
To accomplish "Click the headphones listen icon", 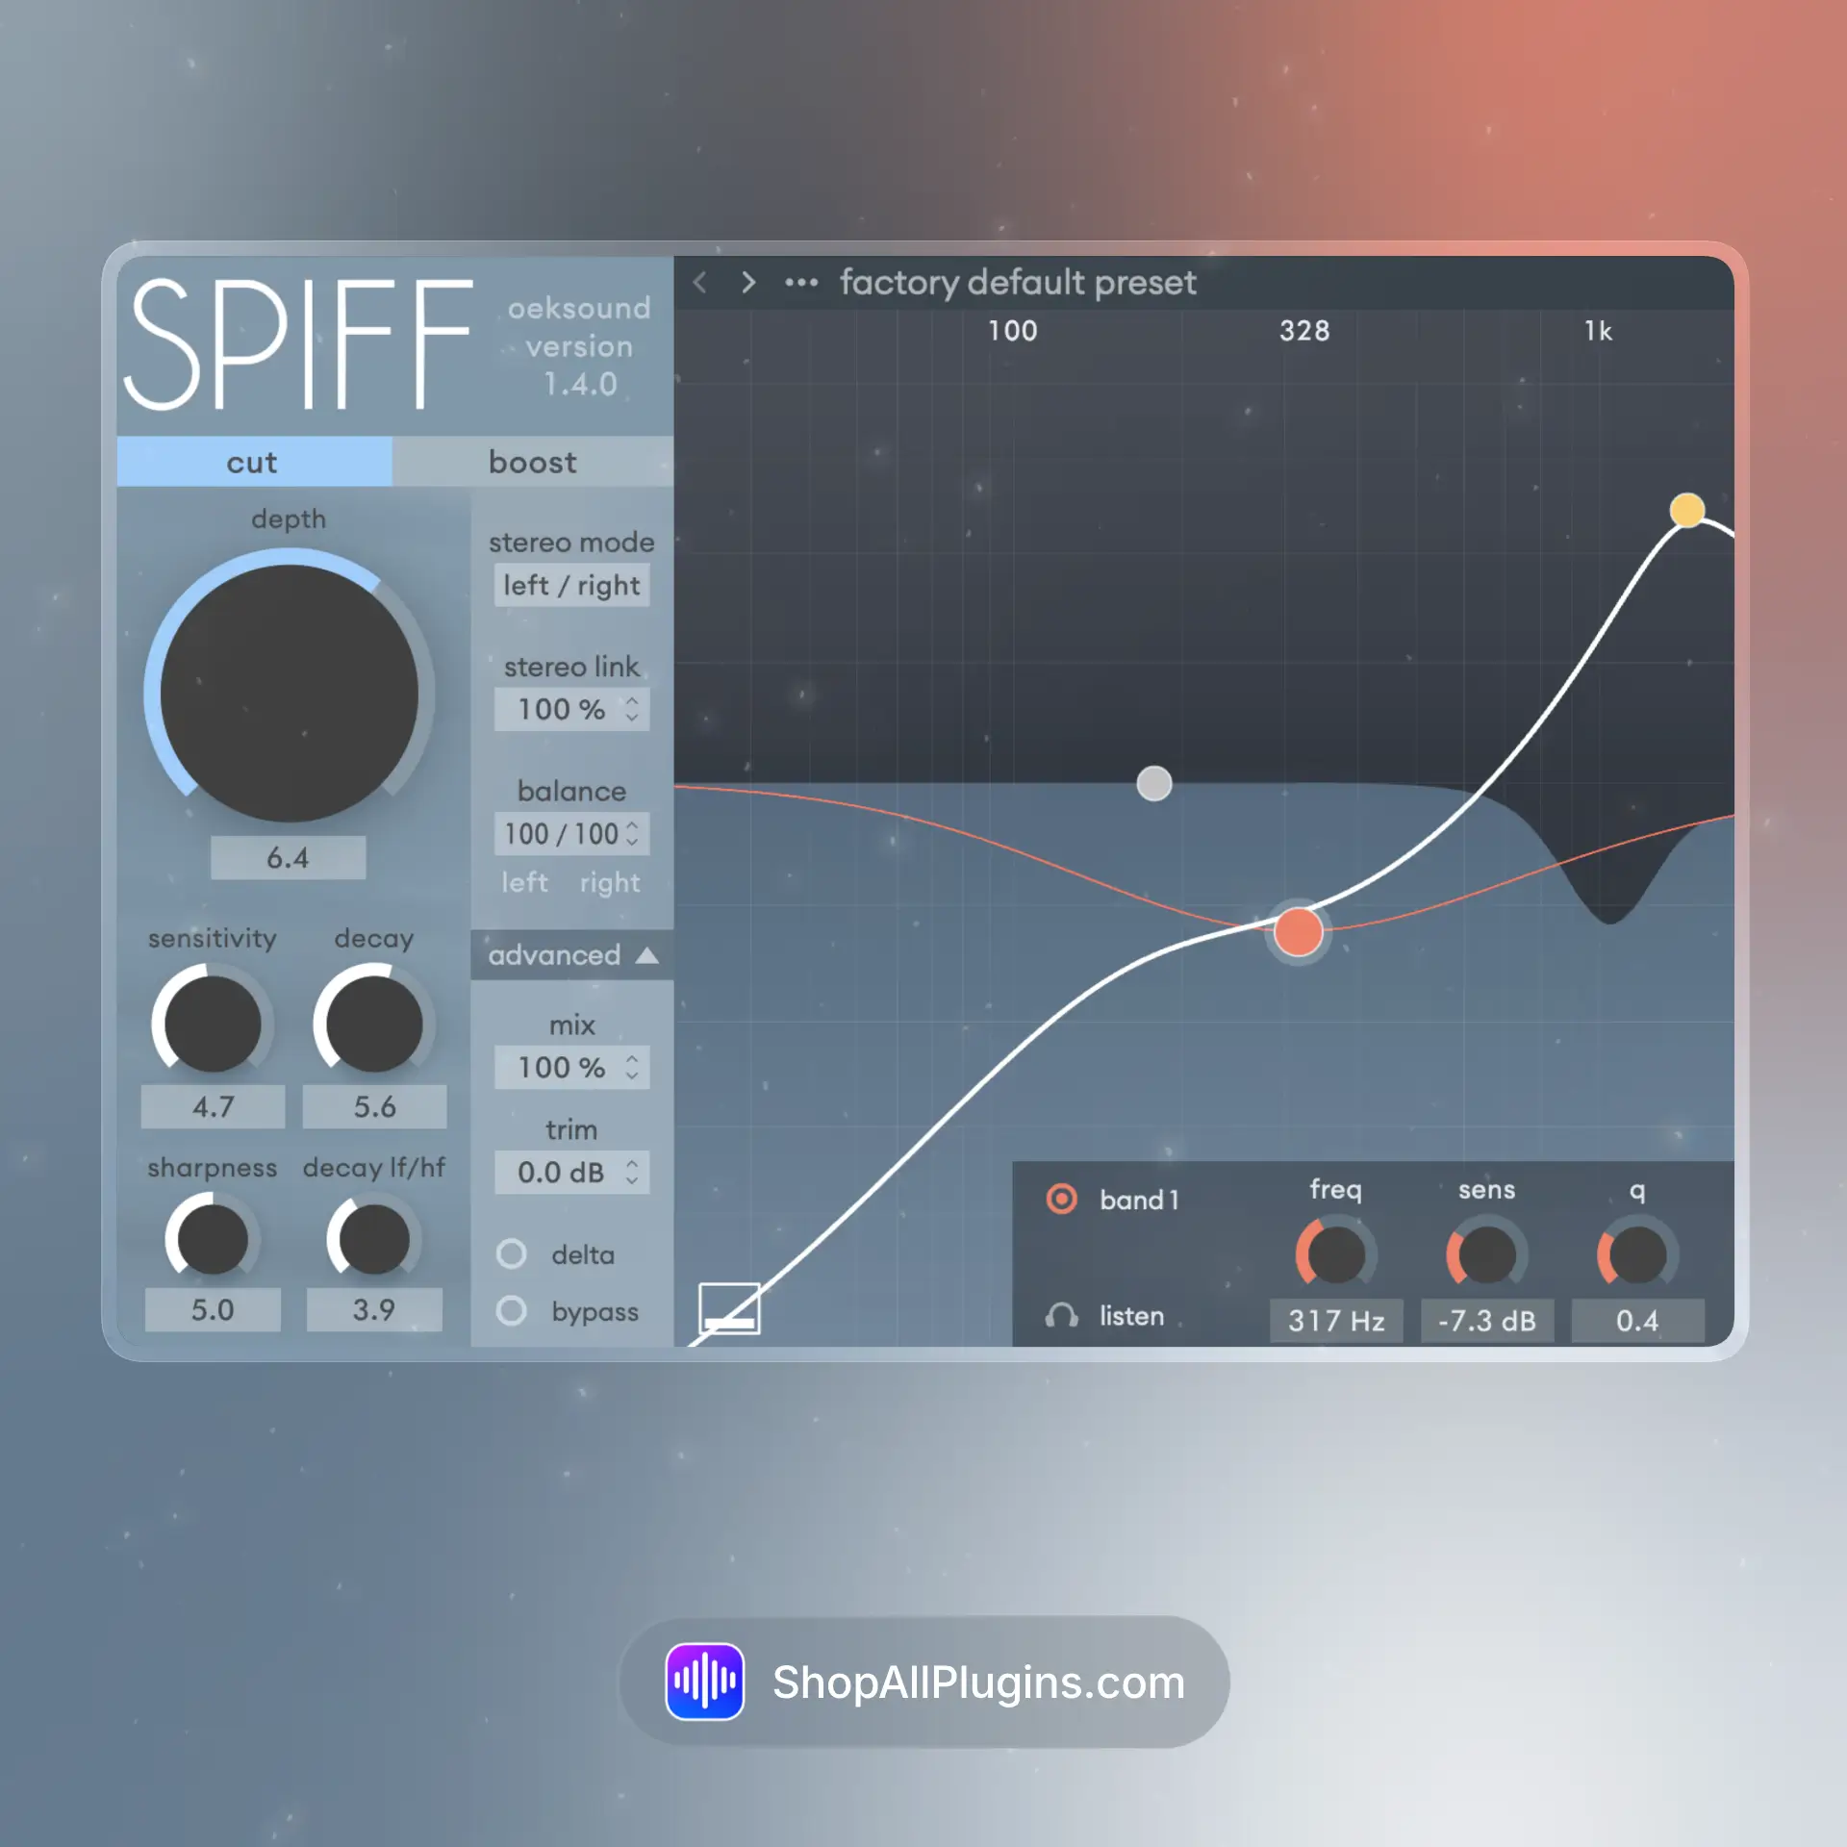I will (1061, 1315).
